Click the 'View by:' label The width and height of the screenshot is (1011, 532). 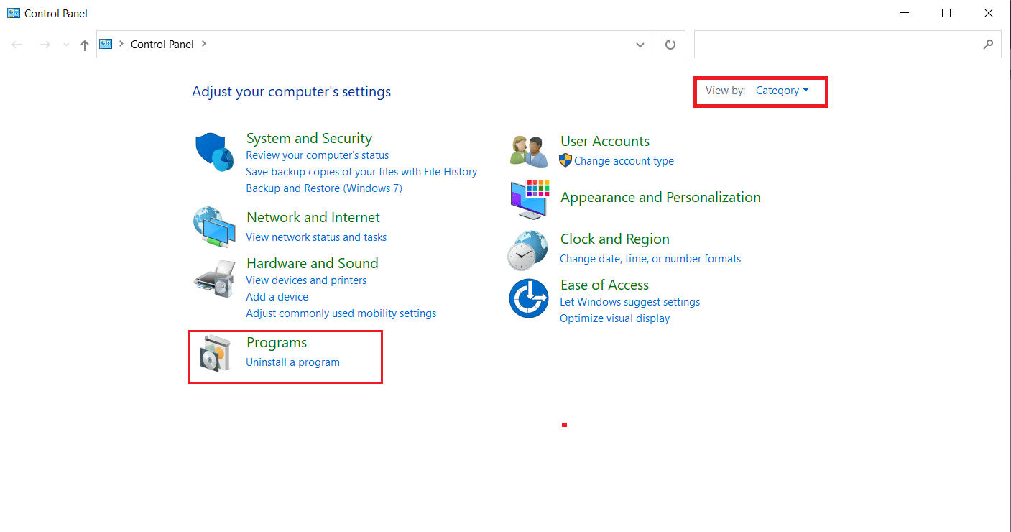pos(726,91)
